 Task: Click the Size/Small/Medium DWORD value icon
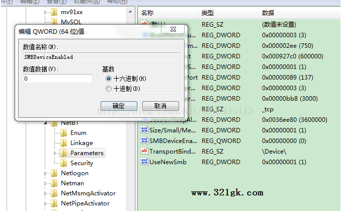144,130
